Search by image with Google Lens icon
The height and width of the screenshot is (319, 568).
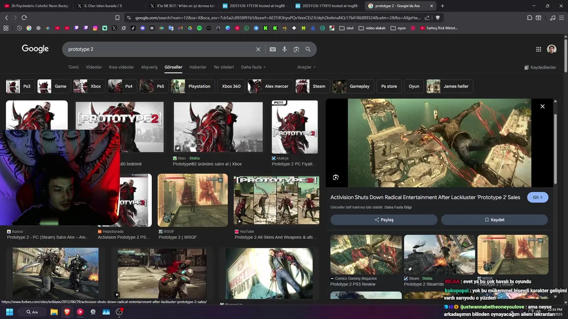tap(296, 49)
